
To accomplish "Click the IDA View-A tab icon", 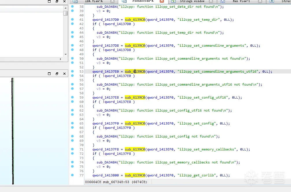I will point(75,1).
